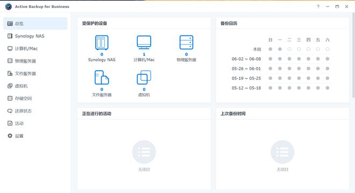Click the Wednesday dot in 05-19 ~ 05-25 row
The width and height of the screenshot is (355, 193).
[299, 78]
